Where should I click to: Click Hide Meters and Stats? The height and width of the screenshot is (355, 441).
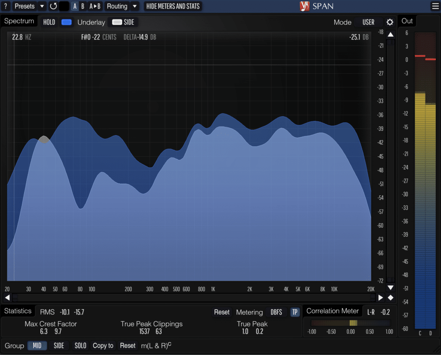[173, 6]
